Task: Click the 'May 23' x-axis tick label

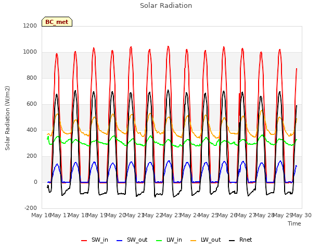Action: point(171,215)
